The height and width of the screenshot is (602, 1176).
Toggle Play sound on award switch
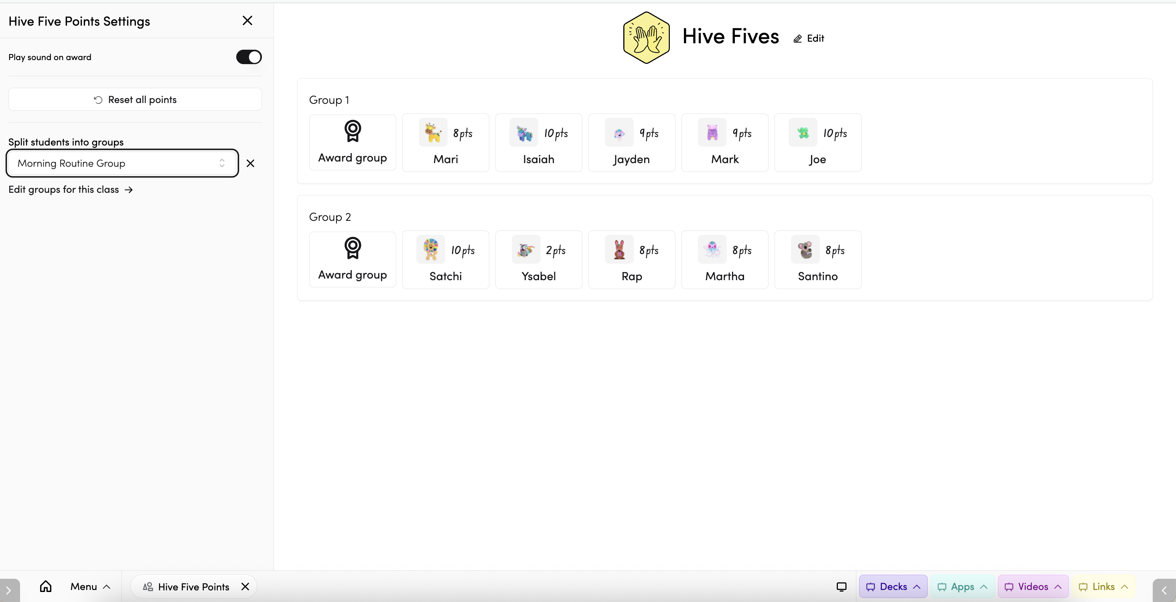click(x=249, y=57)
